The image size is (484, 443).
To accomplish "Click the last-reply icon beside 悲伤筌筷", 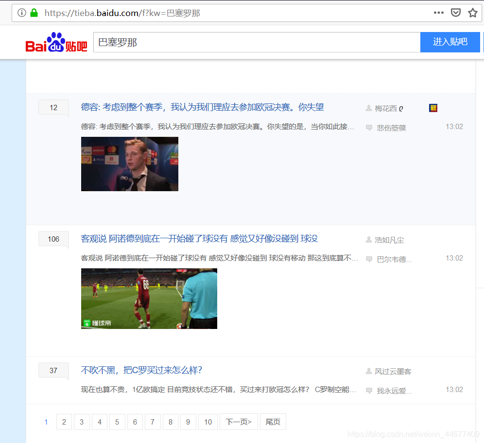I will [x=369, y=128].
